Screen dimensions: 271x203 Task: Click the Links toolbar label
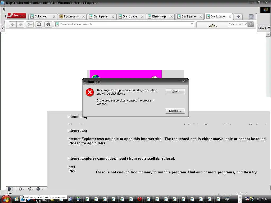[x=262, y=28]
